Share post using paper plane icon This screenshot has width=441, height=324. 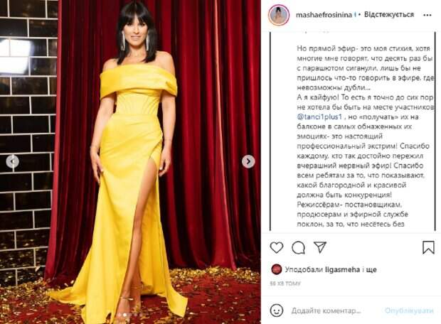click(320, 247)
